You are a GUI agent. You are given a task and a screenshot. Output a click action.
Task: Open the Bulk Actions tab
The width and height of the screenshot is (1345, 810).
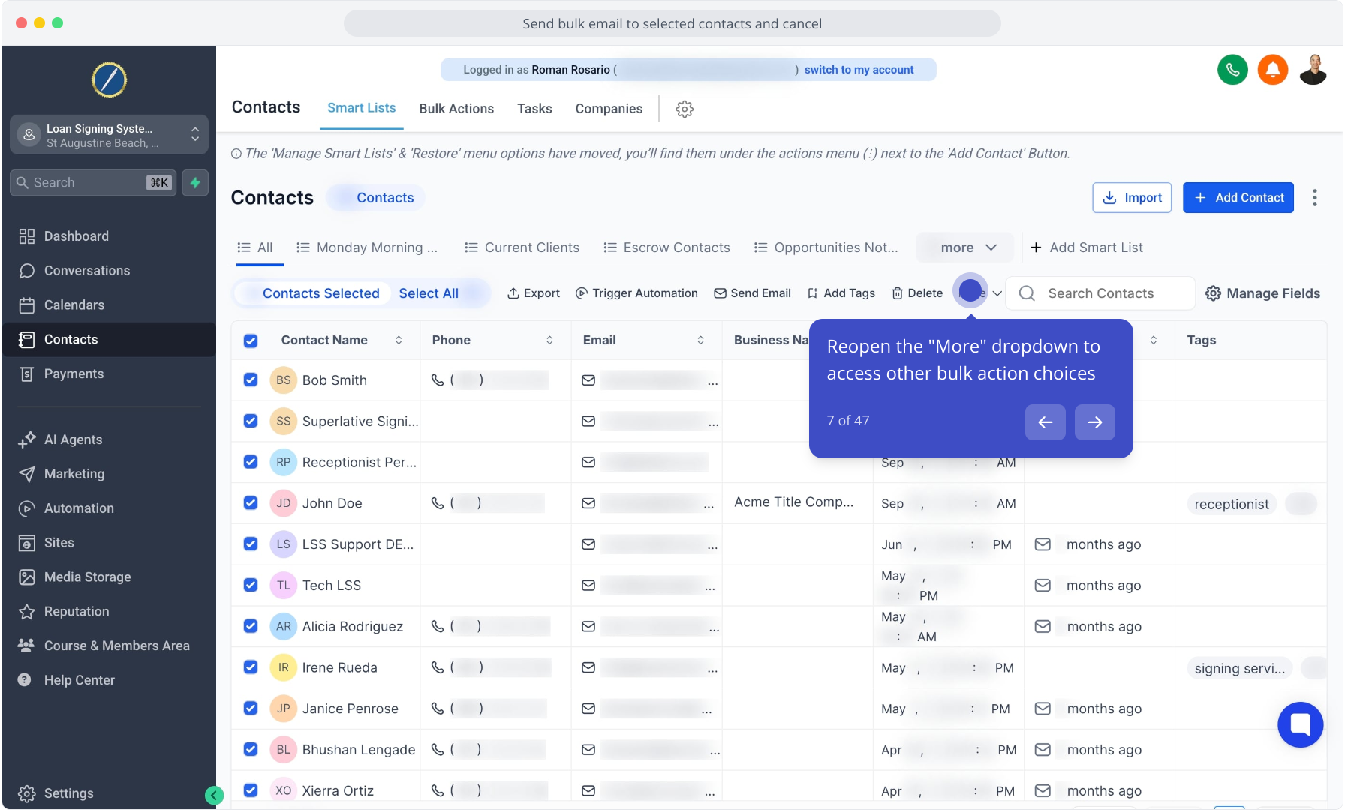(x=456, y=109)
